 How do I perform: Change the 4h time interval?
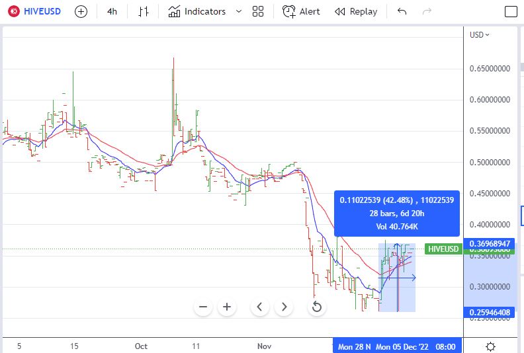tap(112, 12)
